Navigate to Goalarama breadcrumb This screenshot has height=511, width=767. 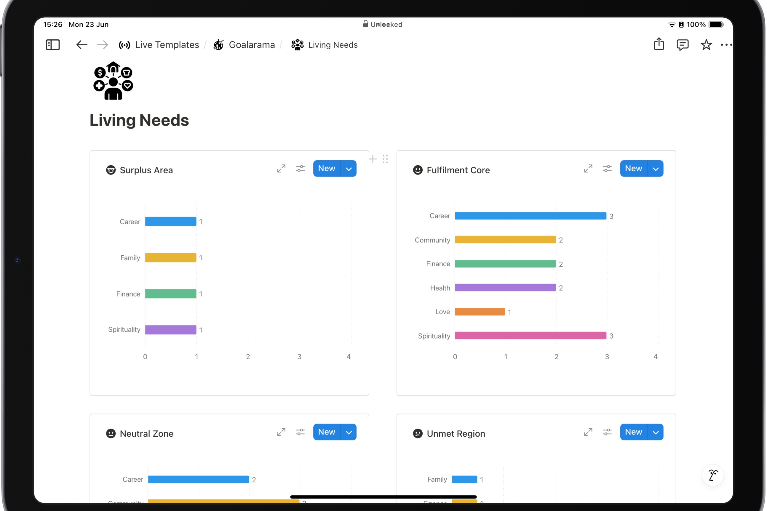pos(251,45)
